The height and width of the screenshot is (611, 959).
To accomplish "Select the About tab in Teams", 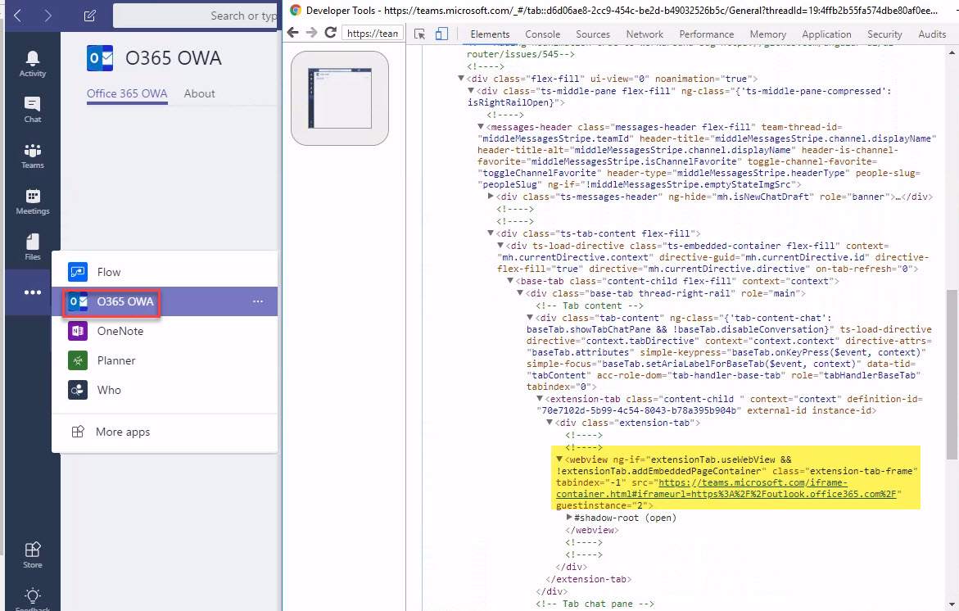I will [x=199, y=93].
